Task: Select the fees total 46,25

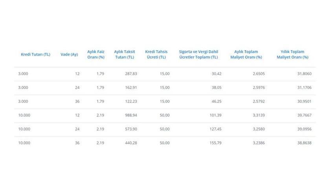Action: 217,102
